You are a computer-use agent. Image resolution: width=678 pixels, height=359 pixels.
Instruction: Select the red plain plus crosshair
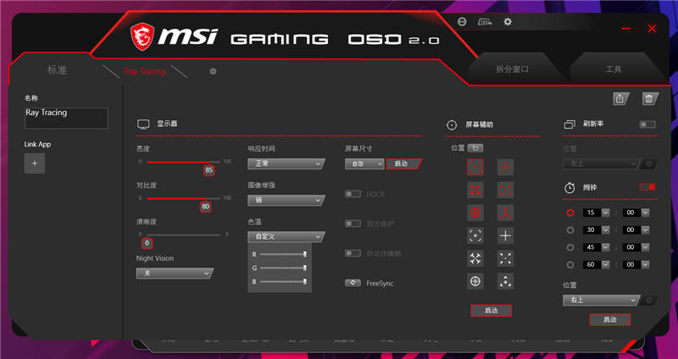tap(505, 167)
